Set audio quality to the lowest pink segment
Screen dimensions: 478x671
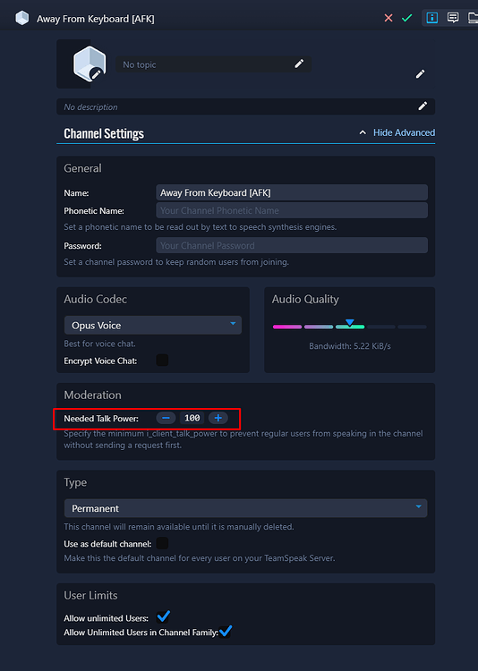click(x=287, y=327)
